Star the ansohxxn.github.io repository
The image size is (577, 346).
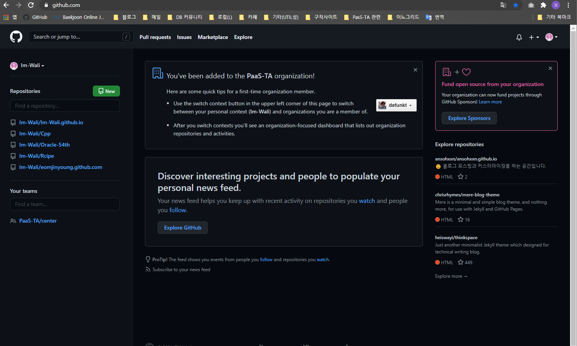tap(461, 177)
